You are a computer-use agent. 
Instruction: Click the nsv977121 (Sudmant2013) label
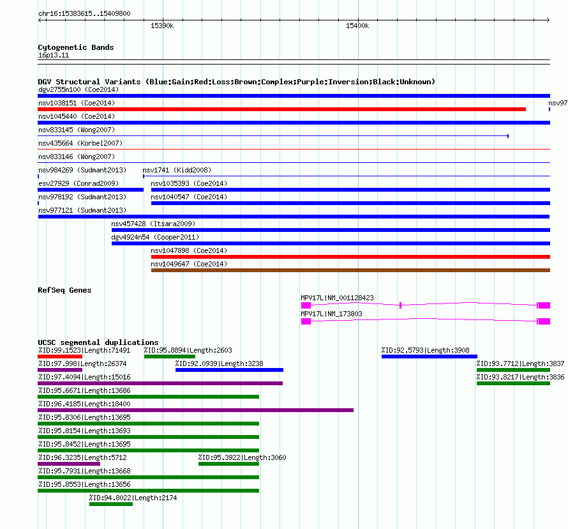click(x=82, y=210)
